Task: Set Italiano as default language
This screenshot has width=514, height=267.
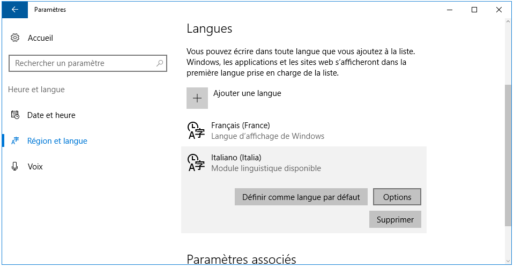Action: pyautogui.click(x=301, y=197)
